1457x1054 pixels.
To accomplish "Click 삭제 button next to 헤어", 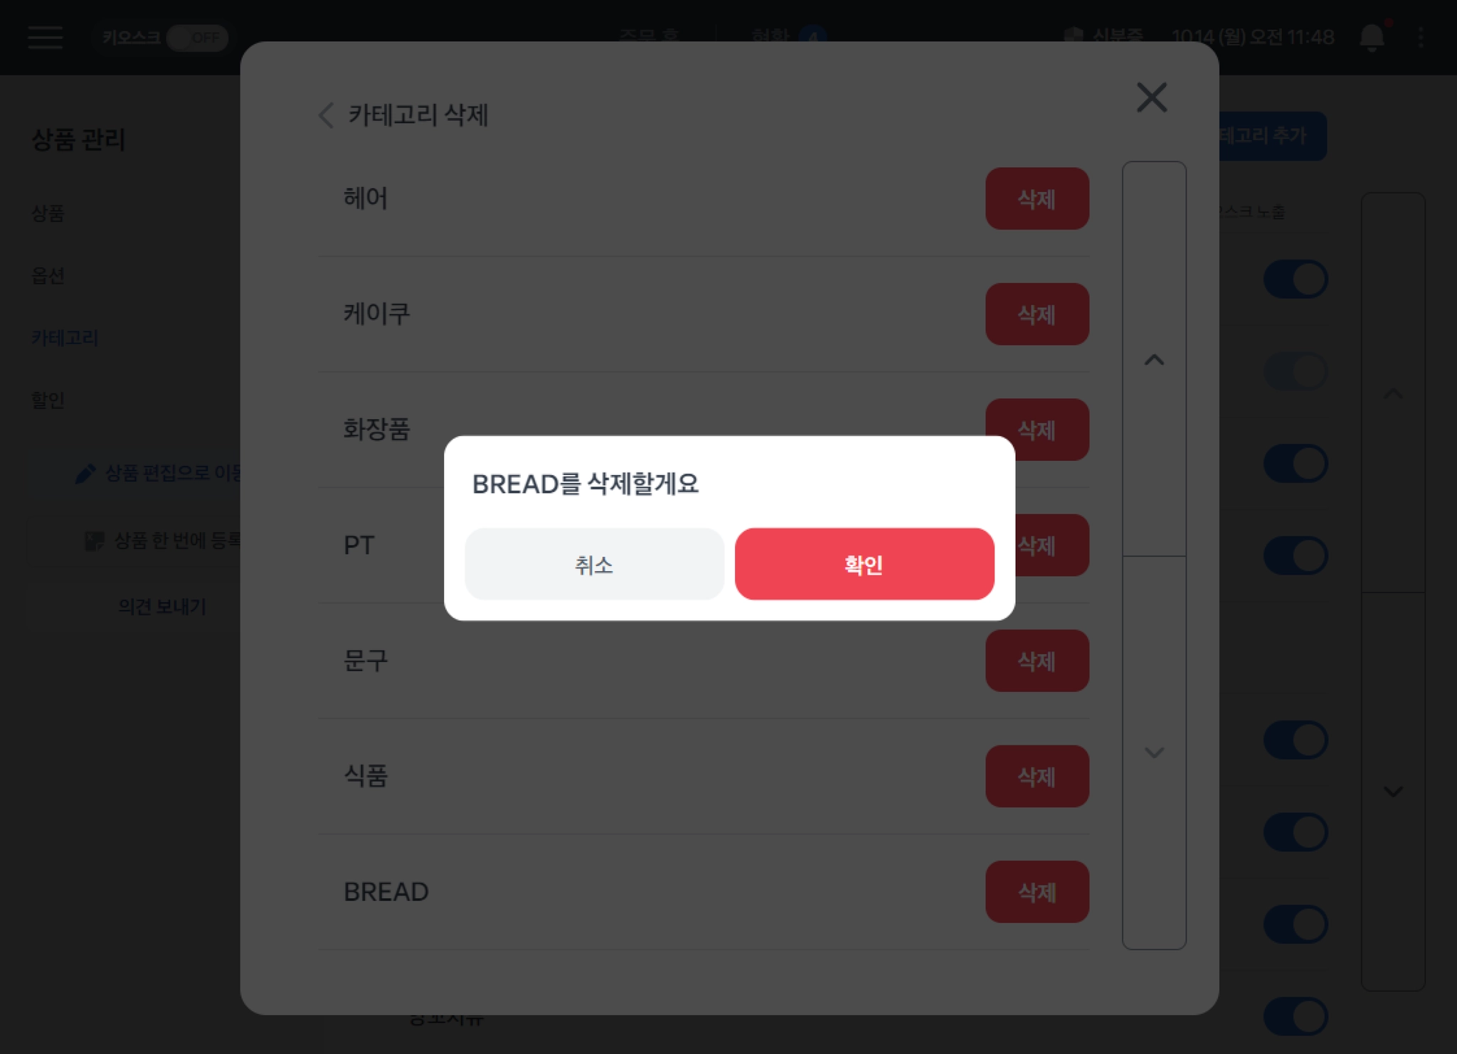I will [1037, 198].
